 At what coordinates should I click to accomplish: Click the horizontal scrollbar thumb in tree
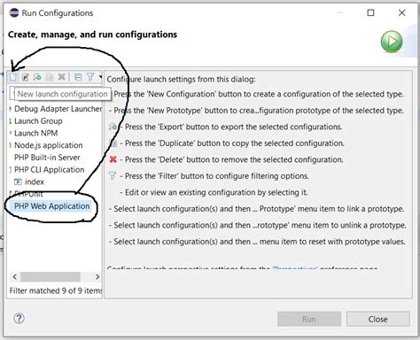(x=51, y=277)
